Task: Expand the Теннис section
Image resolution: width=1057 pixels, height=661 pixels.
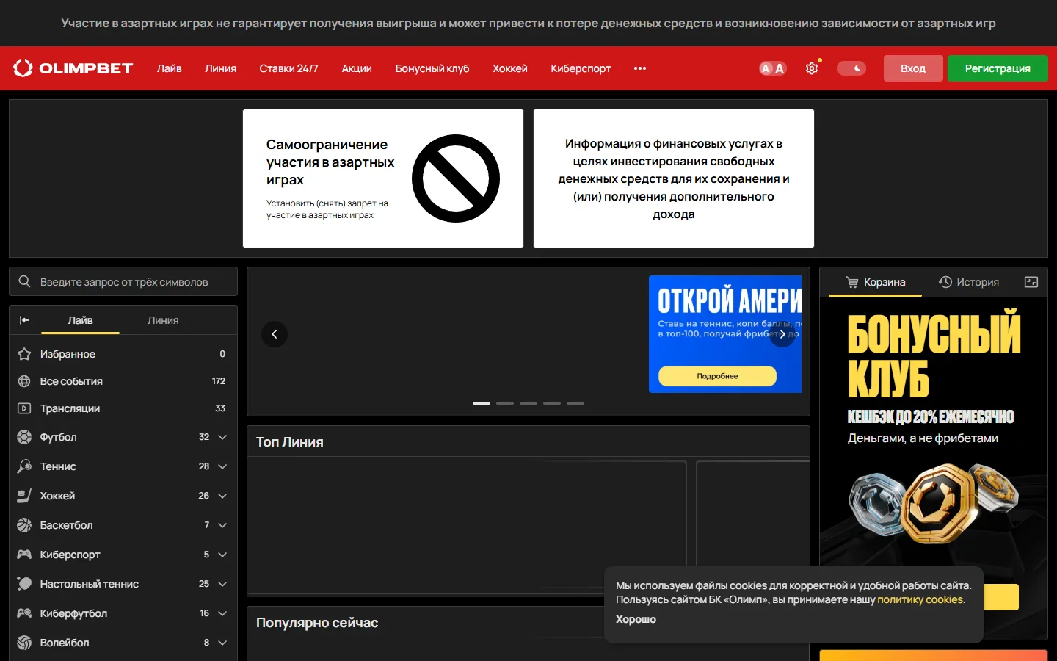Action: pos(222,466)
